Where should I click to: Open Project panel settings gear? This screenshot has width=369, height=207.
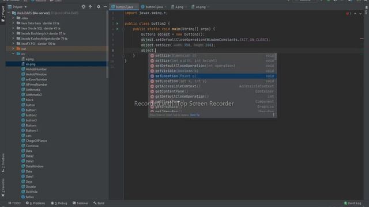click(99, 7)
